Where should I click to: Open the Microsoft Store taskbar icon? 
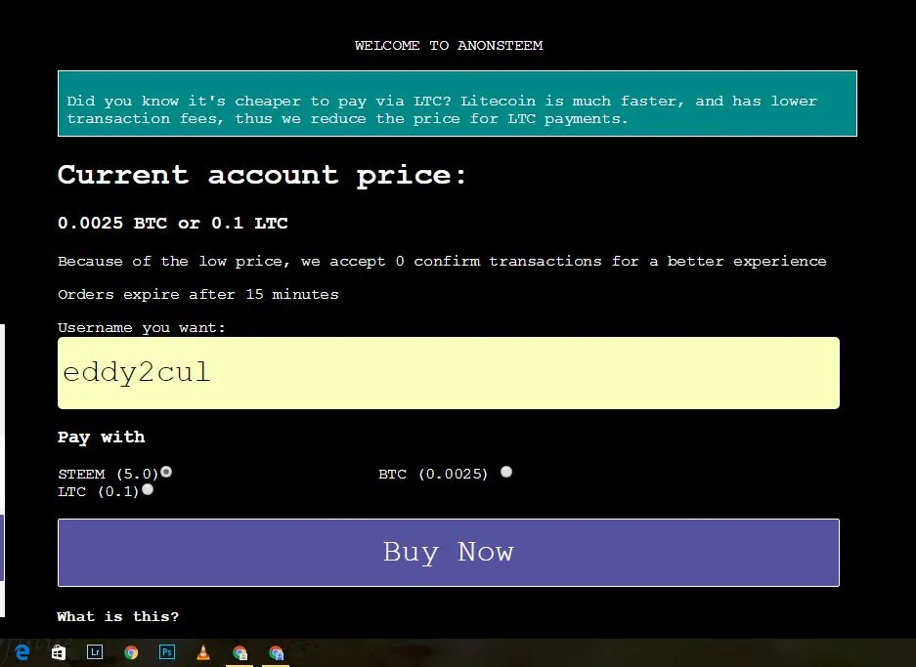pos(59,652)
